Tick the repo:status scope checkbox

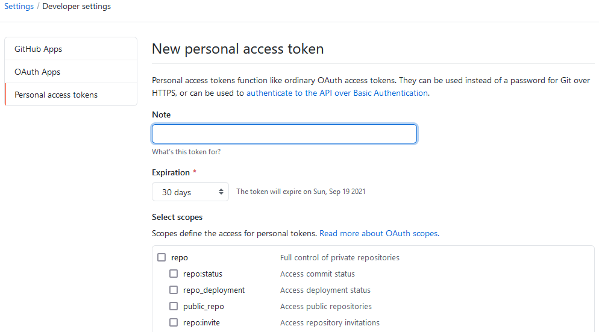click(x=174, y=274)
